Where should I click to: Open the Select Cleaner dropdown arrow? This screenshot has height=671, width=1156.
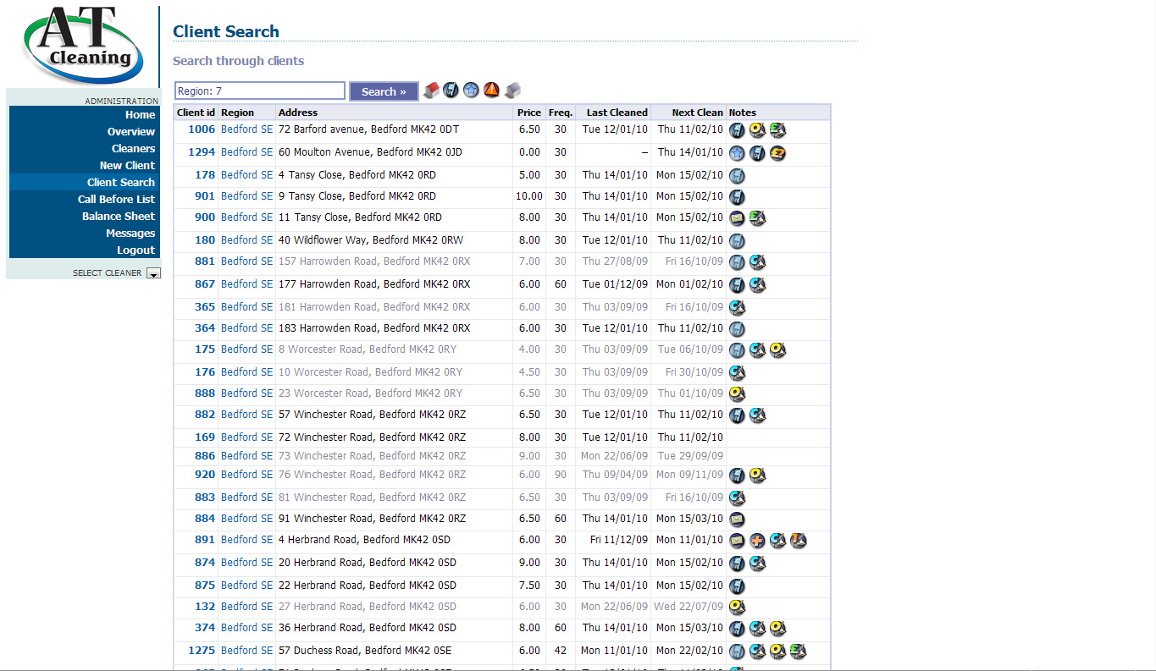coord(153,273)
